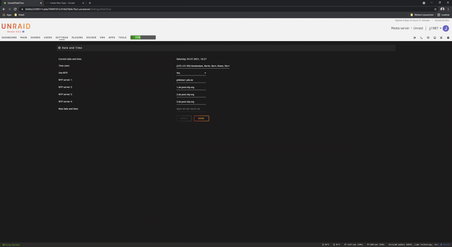Screen dimensions: 452x247
Task: Click the help question mark icon
Action: [x=448, y=38]
